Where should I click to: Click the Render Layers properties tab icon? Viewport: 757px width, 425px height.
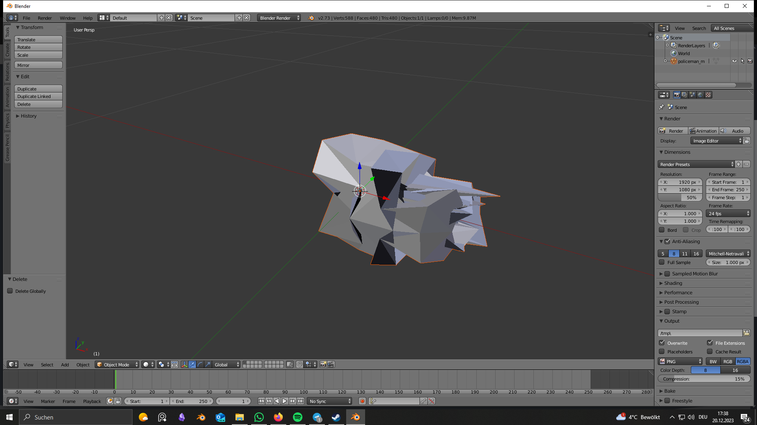click(684, 95)
